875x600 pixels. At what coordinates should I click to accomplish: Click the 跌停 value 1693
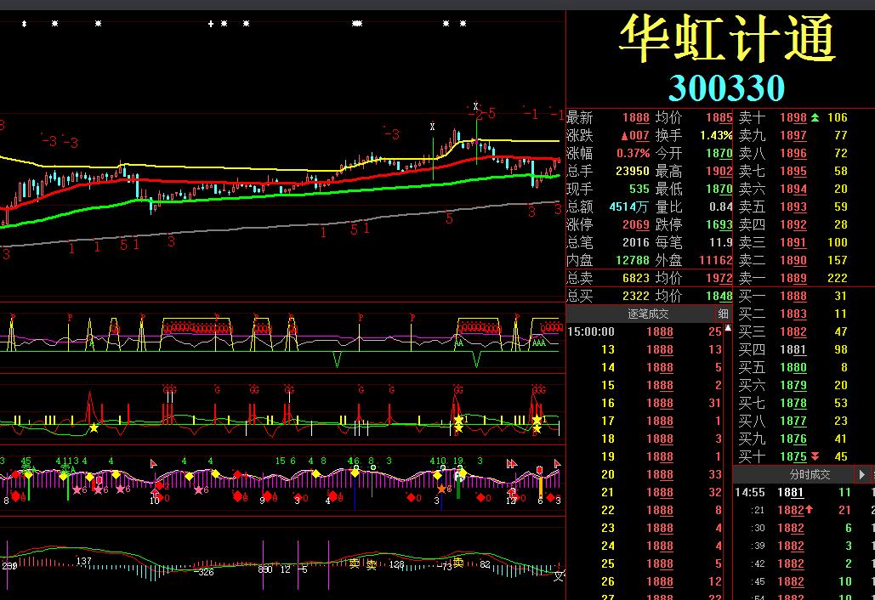pos(719,224)
